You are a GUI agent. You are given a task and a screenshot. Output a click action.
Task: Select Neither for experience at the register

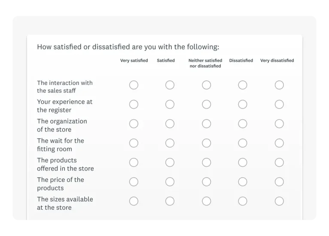[x=207, y=104]
